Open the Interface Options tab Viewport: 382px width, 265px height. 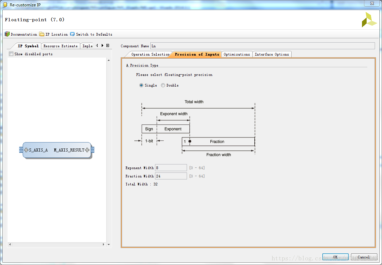click(272, 54)
